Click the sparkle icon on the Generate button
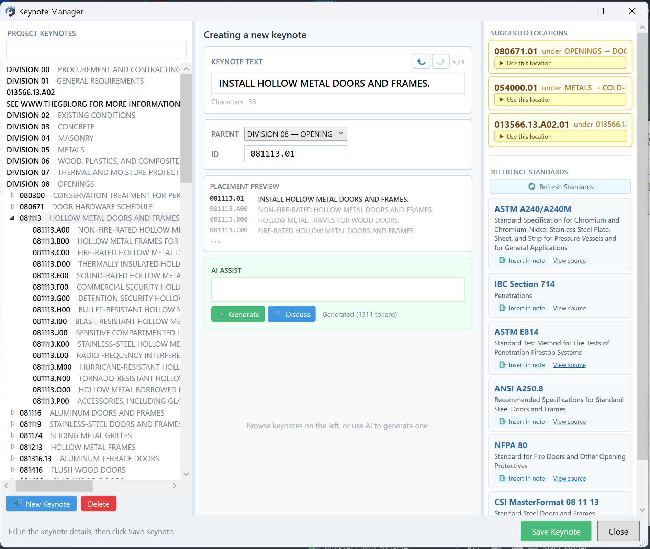650x549 pixels. [222, 314]
